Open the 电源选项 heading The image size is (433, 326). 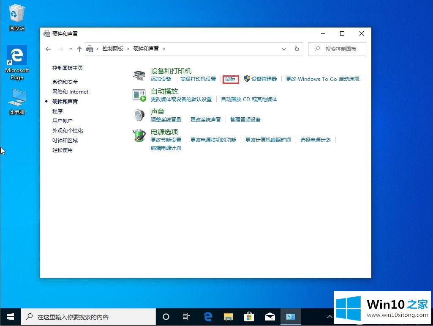click(164, 132)
